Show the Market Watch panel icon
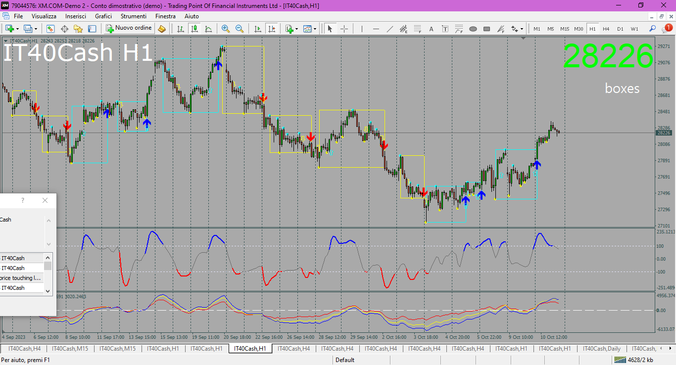 (x=50, y=29)
